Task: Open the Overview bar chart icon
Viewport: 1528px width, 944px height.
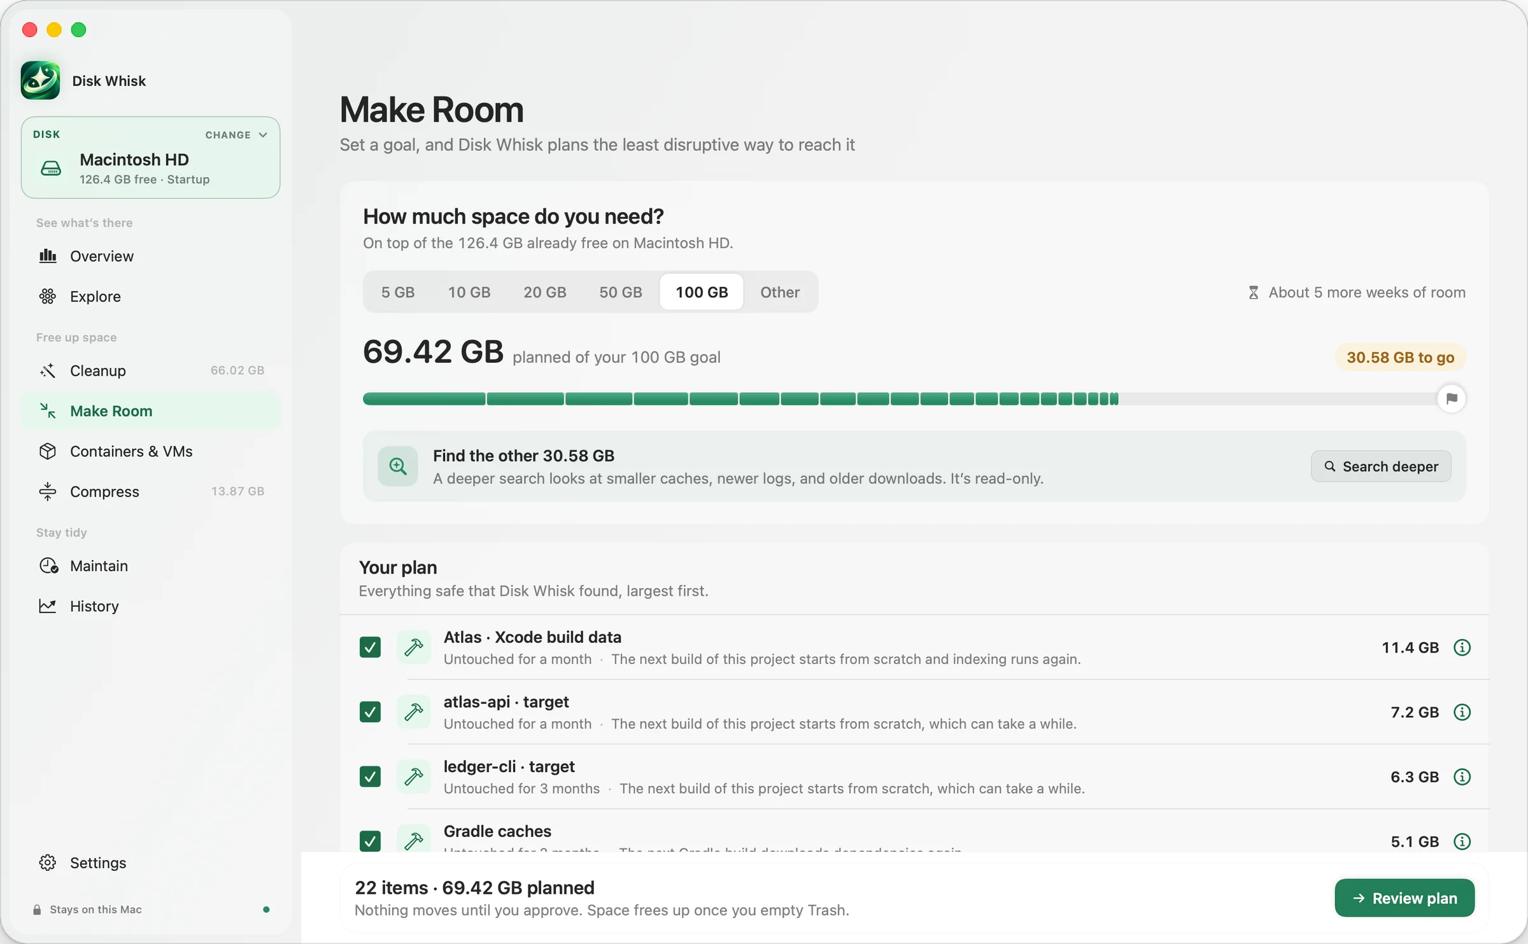Action: 48,256
